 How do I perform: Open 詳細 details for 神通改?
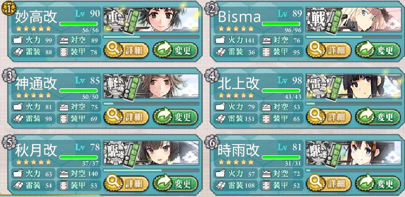coord(126,117)
